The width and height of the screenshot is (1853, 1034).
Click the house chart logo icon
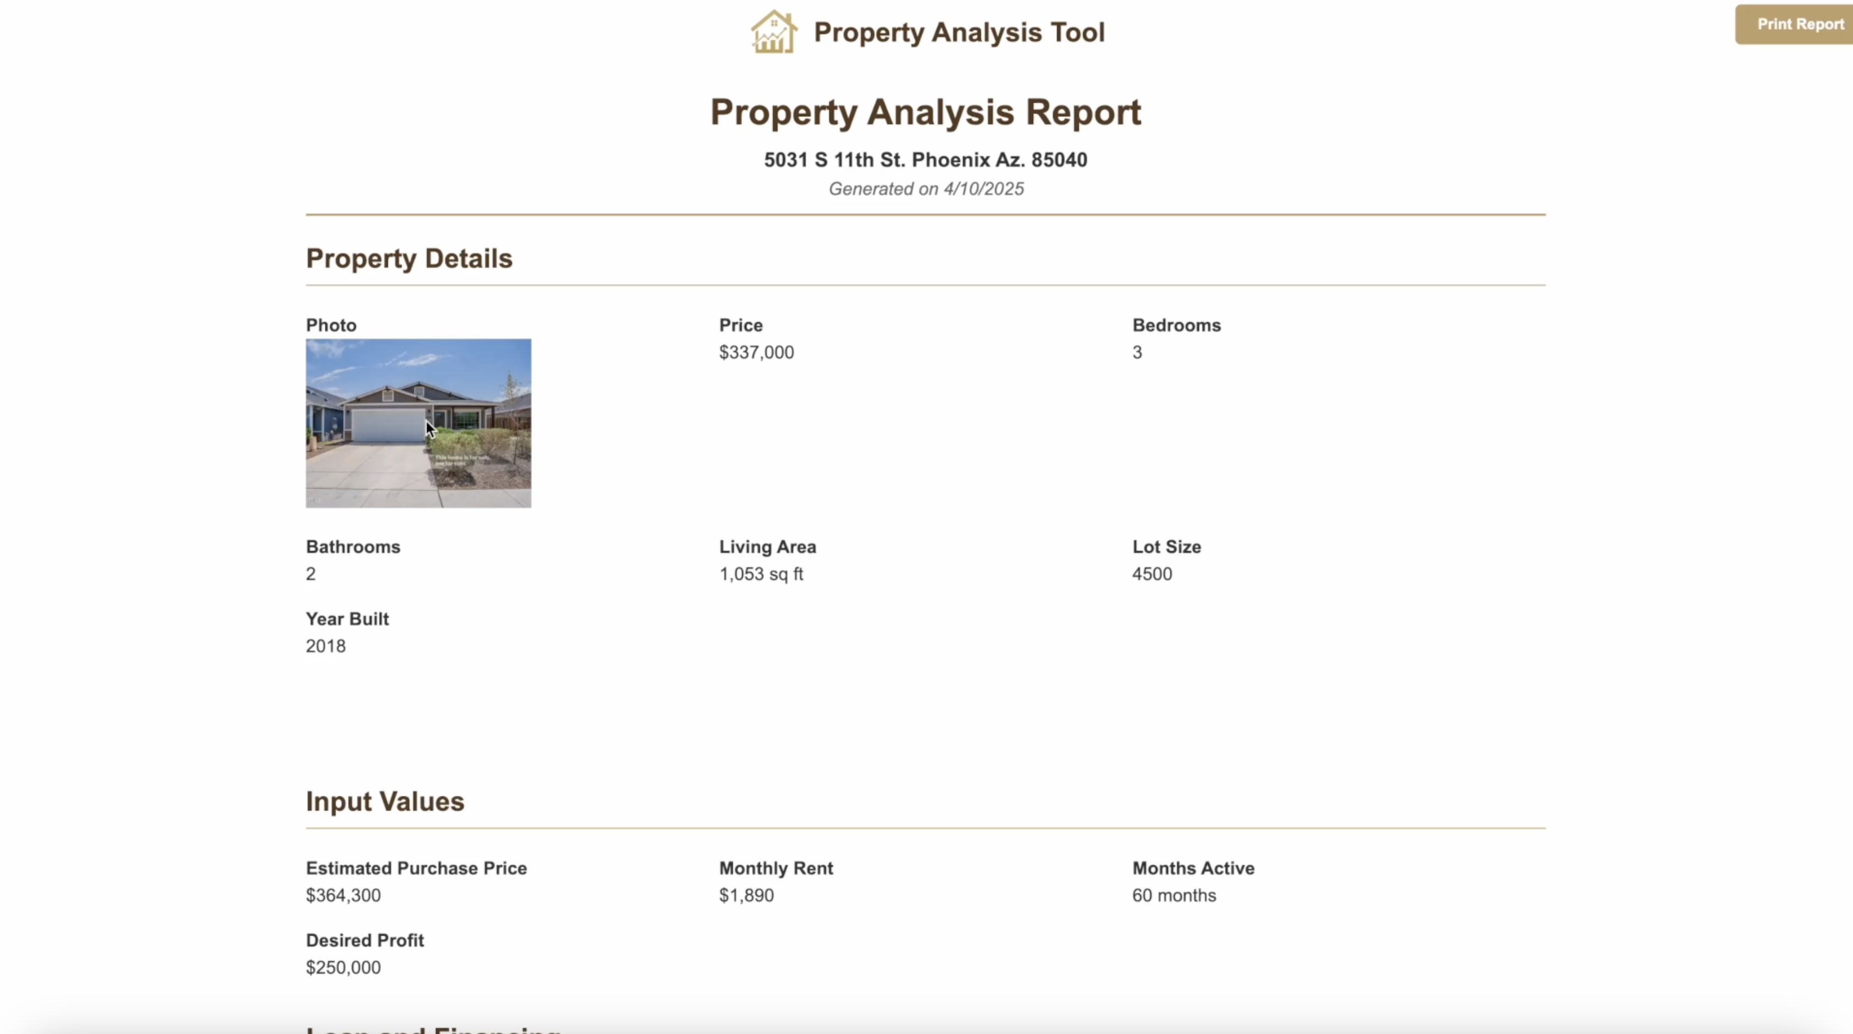pos(774,32)
